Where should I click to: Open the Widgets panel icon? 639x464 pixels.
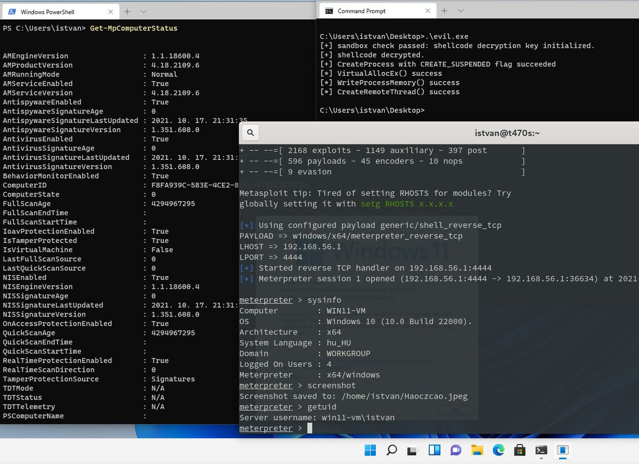(434, 450)
